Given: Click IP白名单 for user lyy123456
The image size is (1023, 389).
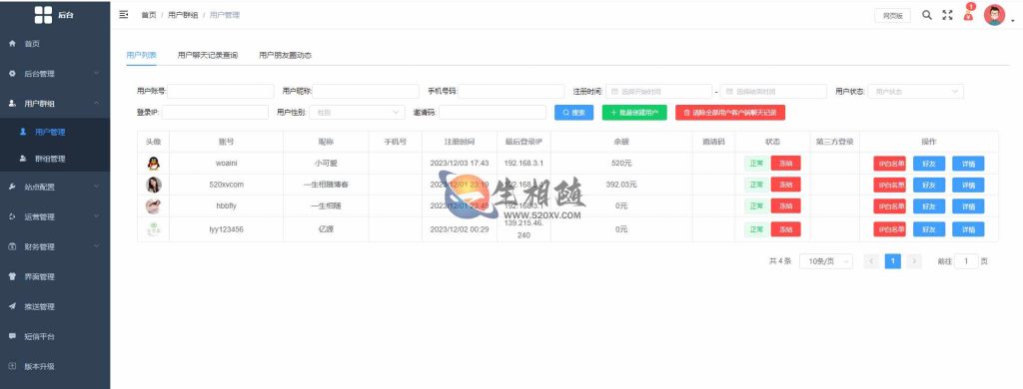Looking at the screenshot, I should tap(890, 229).
